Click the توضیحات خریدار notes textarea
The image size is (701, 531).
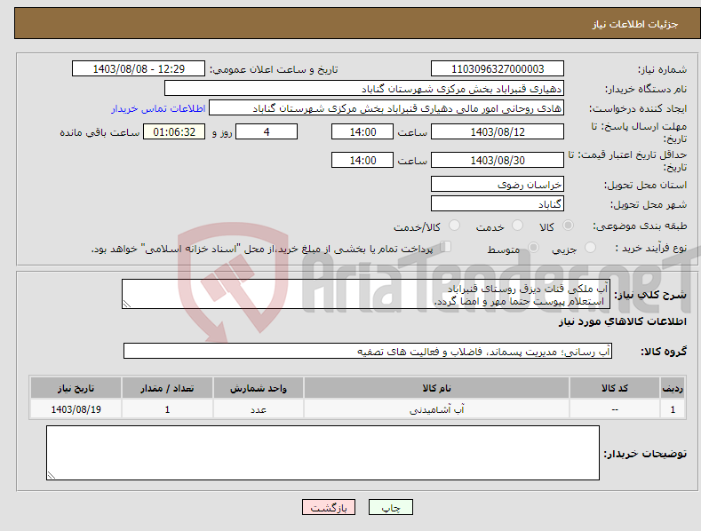coord(323,453)
